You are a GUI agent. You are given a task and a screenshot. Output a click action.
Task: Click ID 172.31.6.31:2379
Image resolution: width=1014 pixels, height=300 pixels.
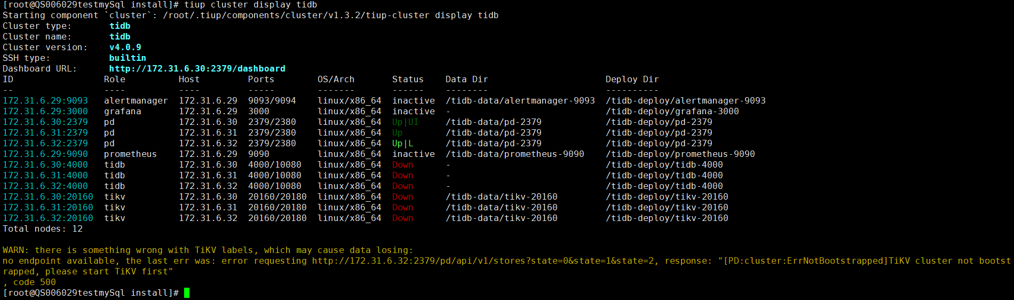pos(45,133)
